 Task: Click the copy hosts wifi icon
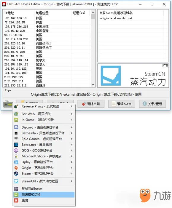tap(16, 189)
